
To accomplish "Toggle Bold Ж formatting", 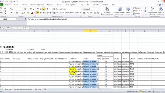I will 11,13.
